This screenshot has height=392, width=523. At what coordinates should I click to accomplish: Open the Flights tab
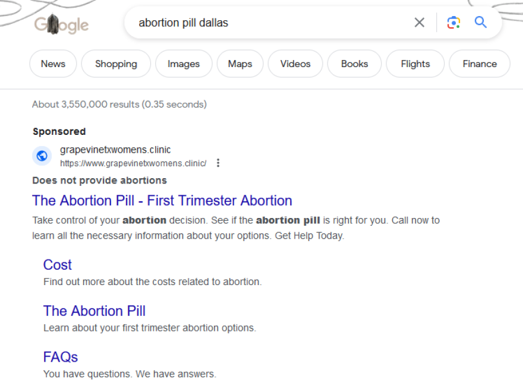(415, 64)
